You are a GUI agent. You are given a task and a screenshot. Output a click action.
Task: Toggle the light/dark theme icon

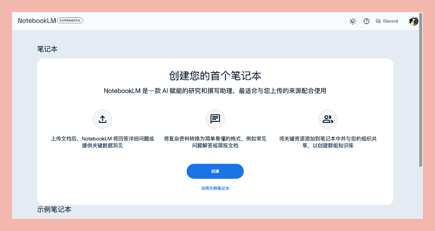[353, 21]
